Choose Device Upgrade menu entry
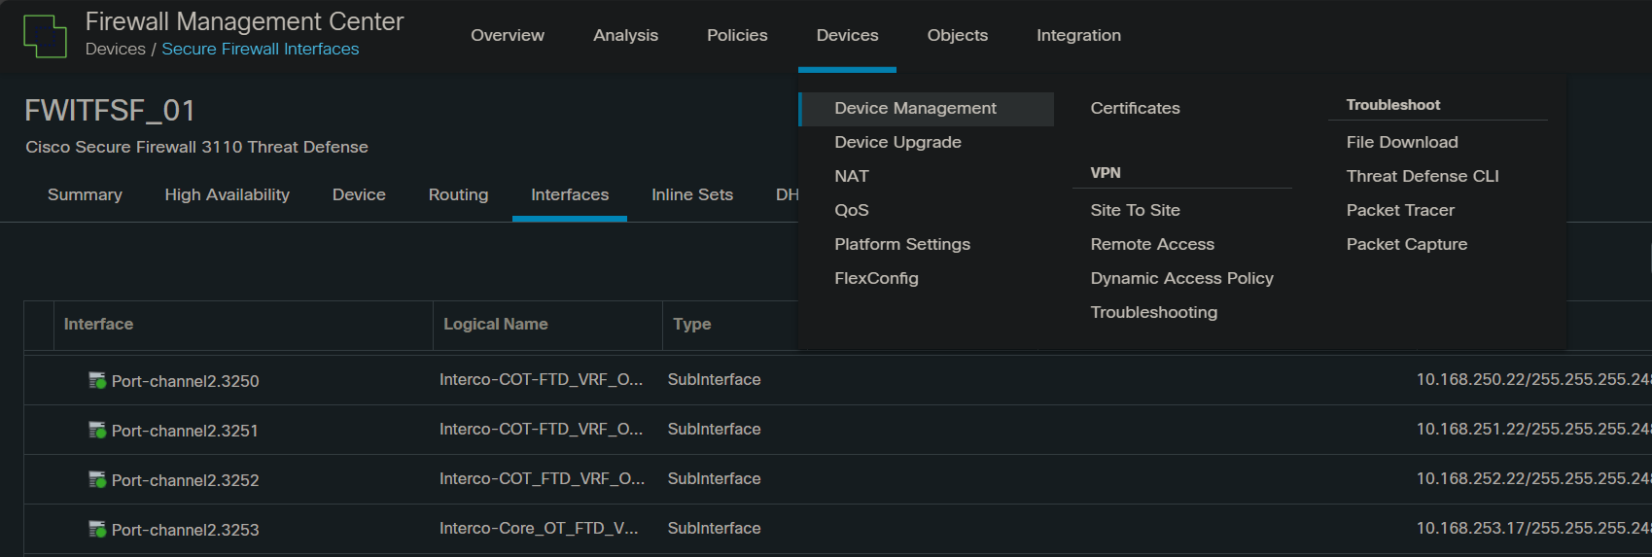The image size is (1652, 557). pyautogui.click(x=897, y=142)
